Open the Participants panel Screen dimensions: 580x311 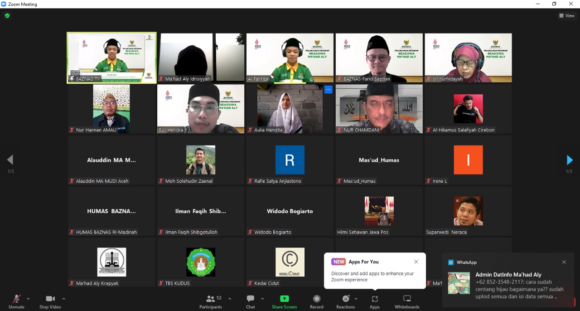coord(211,301)
